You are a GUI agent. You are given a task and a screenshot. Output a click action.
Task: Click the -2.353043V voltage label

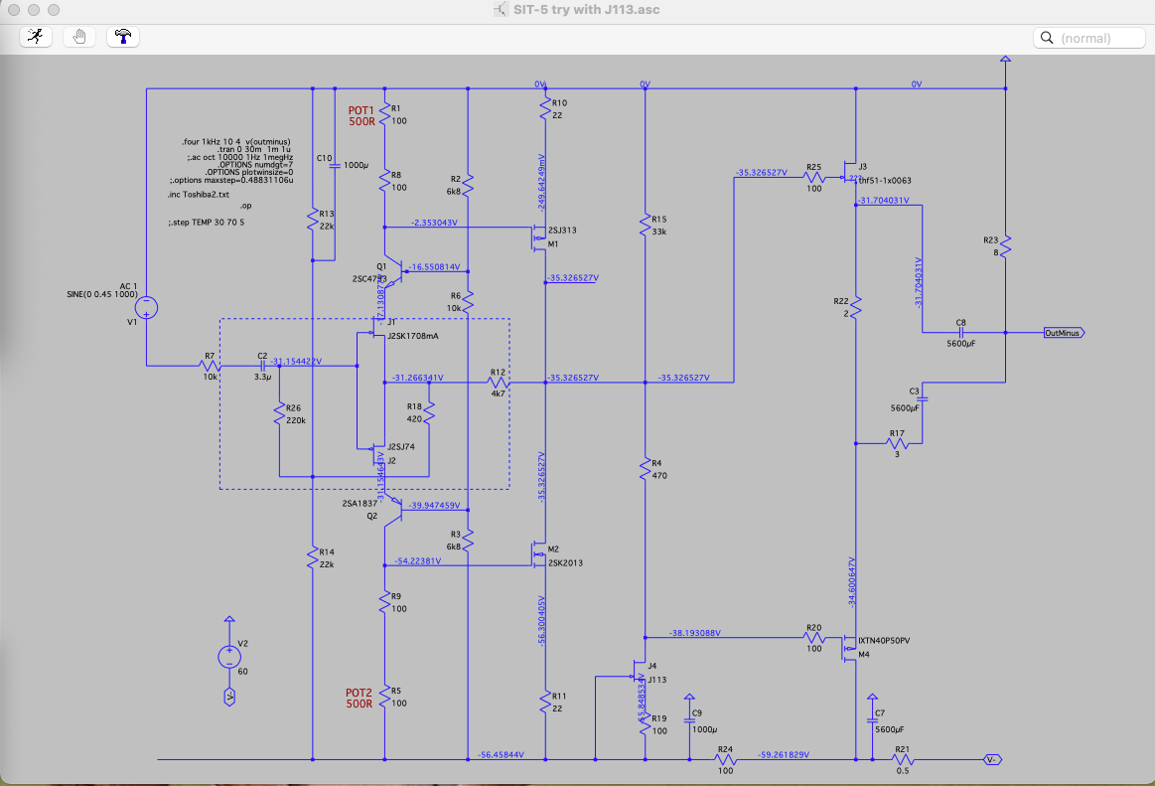coord(434,223)
